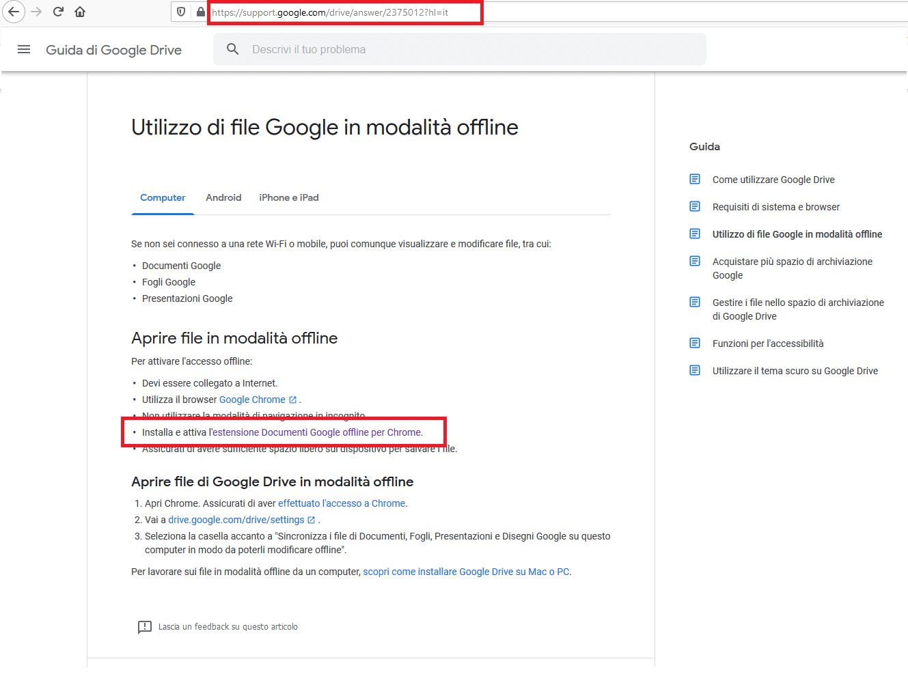Open Come utilizzare Google Drive sidebar link
The height and width of the screenshot is (685, 908).
pyautogui.click(x=773, y=180)
